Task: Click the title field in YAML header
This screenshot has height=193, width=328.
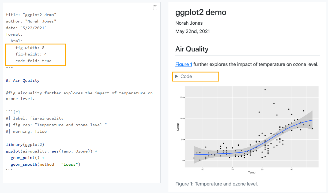Action: click(31, 15)
